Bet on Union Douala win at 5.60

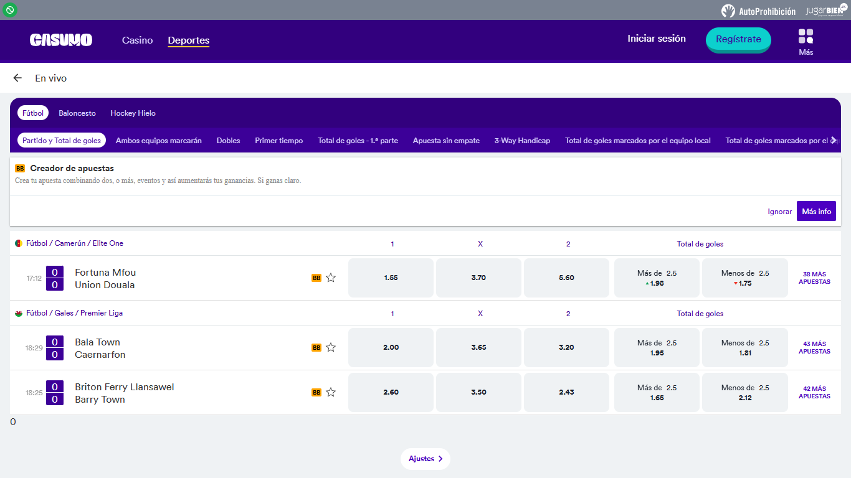(x=566, y=278)
